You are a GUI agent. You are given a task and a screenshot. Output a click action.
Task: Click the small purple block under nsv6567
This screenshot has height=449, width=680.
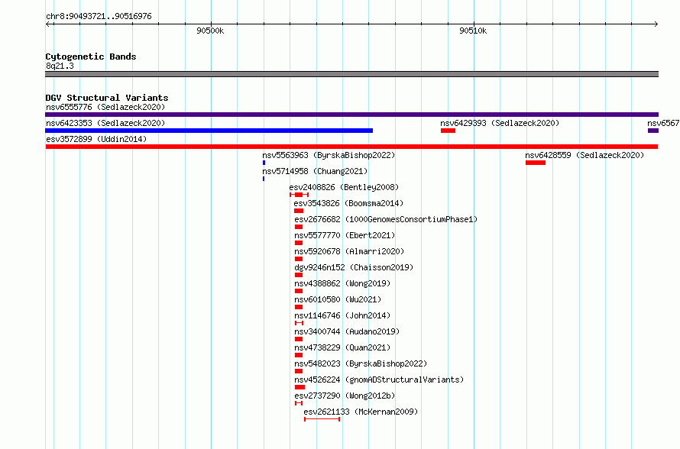[653, 131]
